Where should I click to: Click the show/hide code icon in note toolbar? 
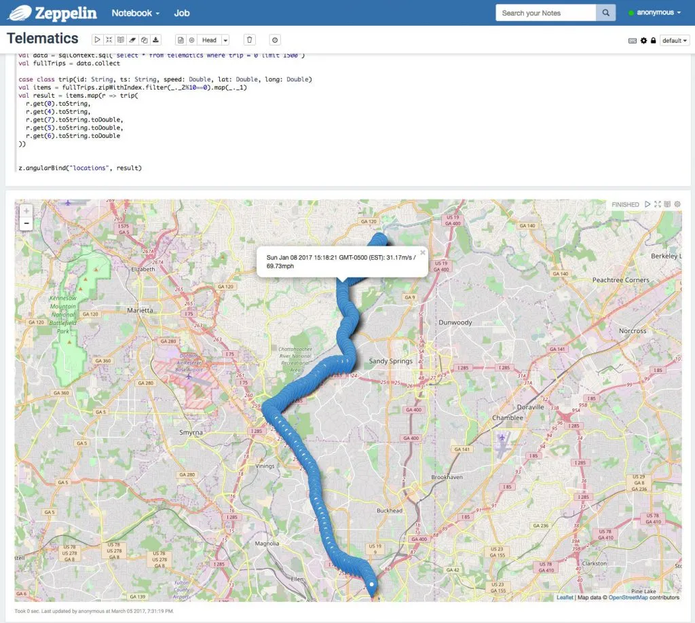(109, 41)
